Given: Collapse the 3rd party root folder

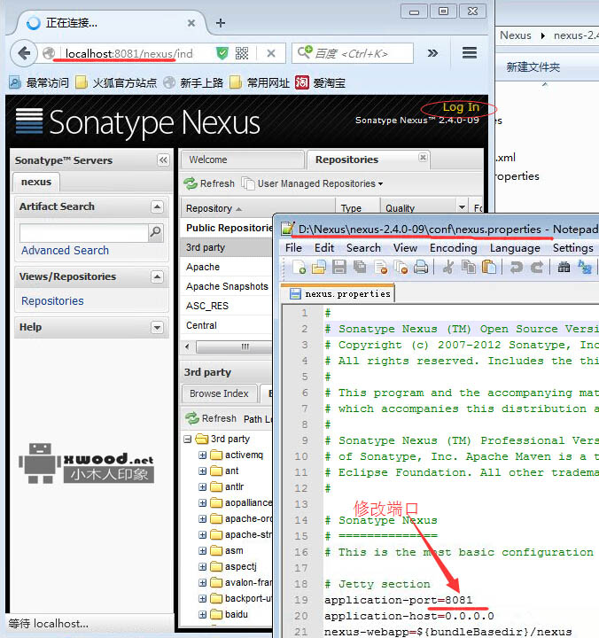Looking at the screenshot, I should 188,439.
